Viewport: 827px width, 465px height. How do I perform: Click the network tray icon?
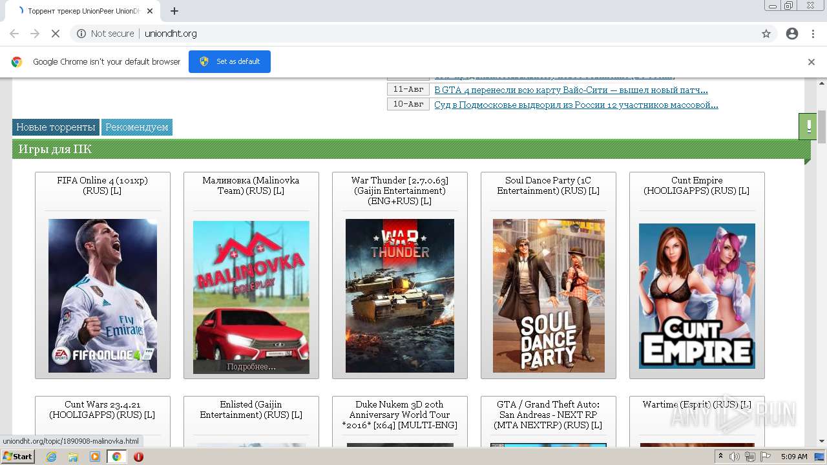pyautogui.click(x=750, y=457)
